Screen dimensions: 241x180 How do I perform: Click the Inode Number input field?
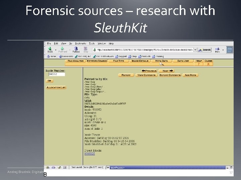click(57, 74)
